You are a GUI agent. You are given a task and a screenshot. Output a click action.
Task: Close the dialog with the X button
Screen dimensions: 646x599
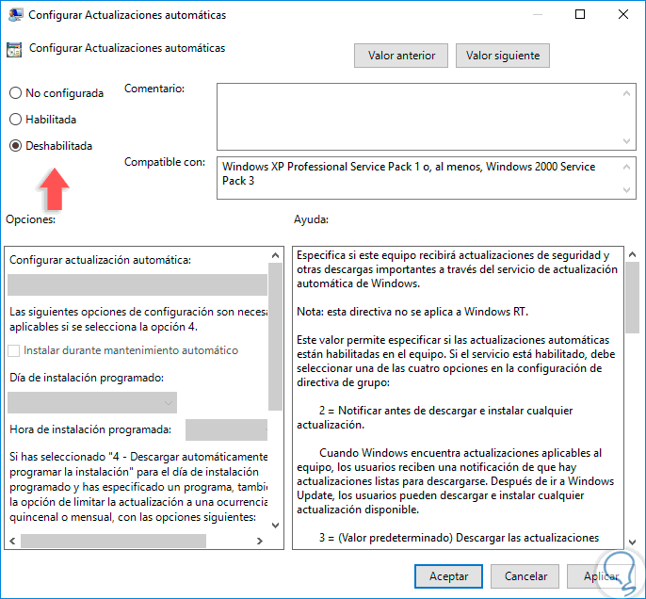click(623, 14)
